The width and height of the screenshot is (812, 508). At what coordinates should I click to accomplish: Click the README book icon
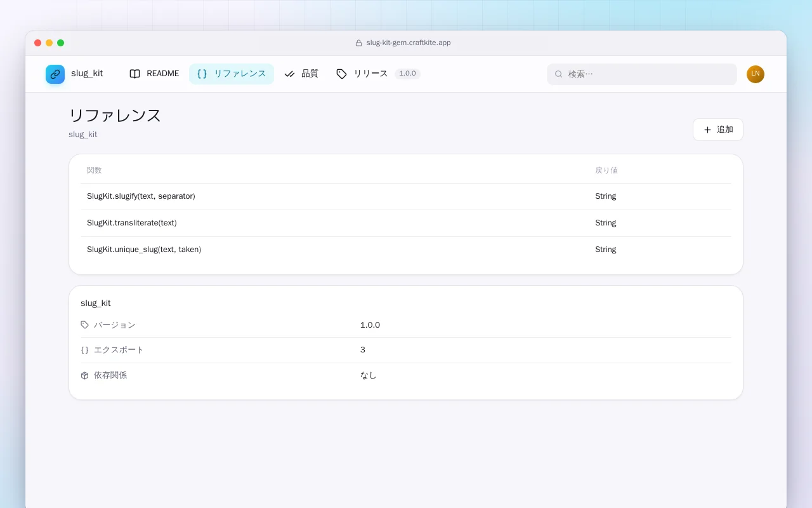pos(134,74)
